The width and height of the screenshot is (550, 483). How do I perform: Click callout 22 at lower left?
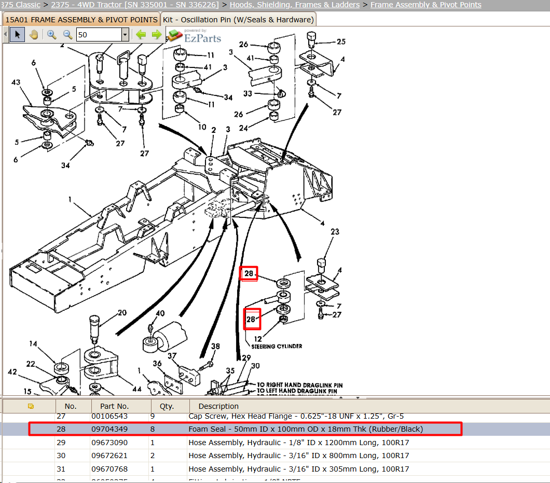pos(31,364)
